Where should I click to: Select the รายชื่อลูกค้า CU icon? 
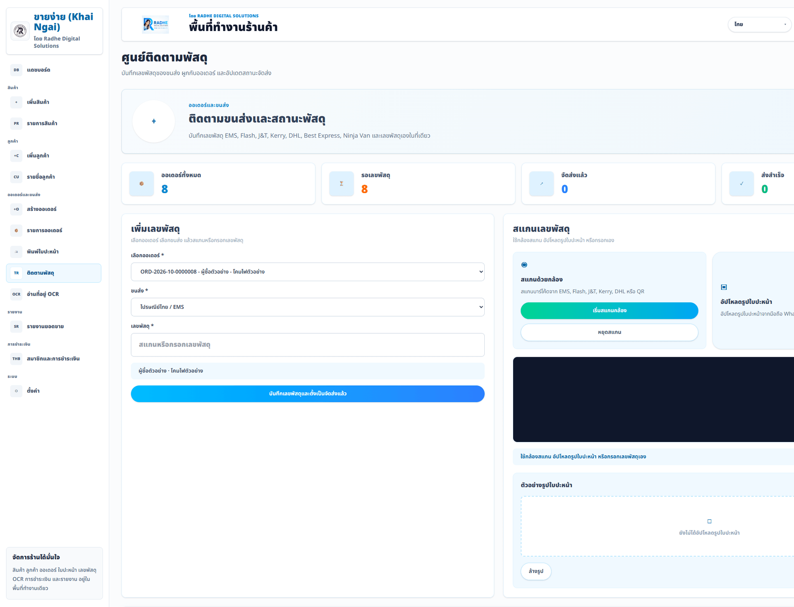pos(16,177)
